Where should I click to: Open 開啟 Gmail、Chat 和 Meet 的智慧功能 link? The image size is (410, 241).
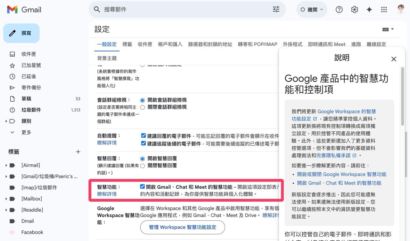pyautogui.click(x=339, y=183)
